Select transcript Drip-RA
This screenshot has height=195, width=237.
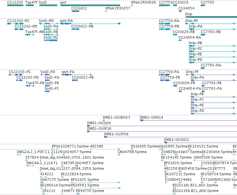coord(196,26)
